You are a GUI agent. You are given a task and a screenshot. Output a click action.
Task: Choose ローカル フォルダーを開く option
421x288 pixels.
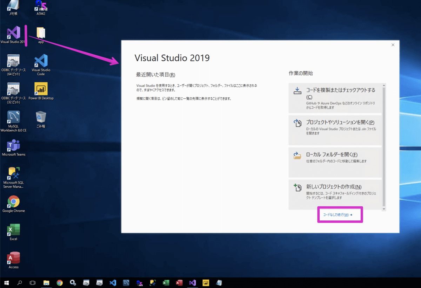(x=335, y=163)
